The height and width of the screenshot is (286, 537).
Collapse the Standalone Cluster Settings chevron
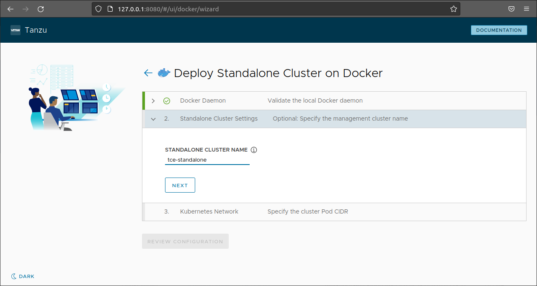tap(153, 119)
